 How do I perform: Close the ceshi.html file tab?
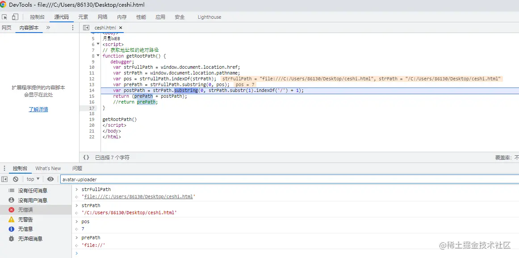coord(121,28)
